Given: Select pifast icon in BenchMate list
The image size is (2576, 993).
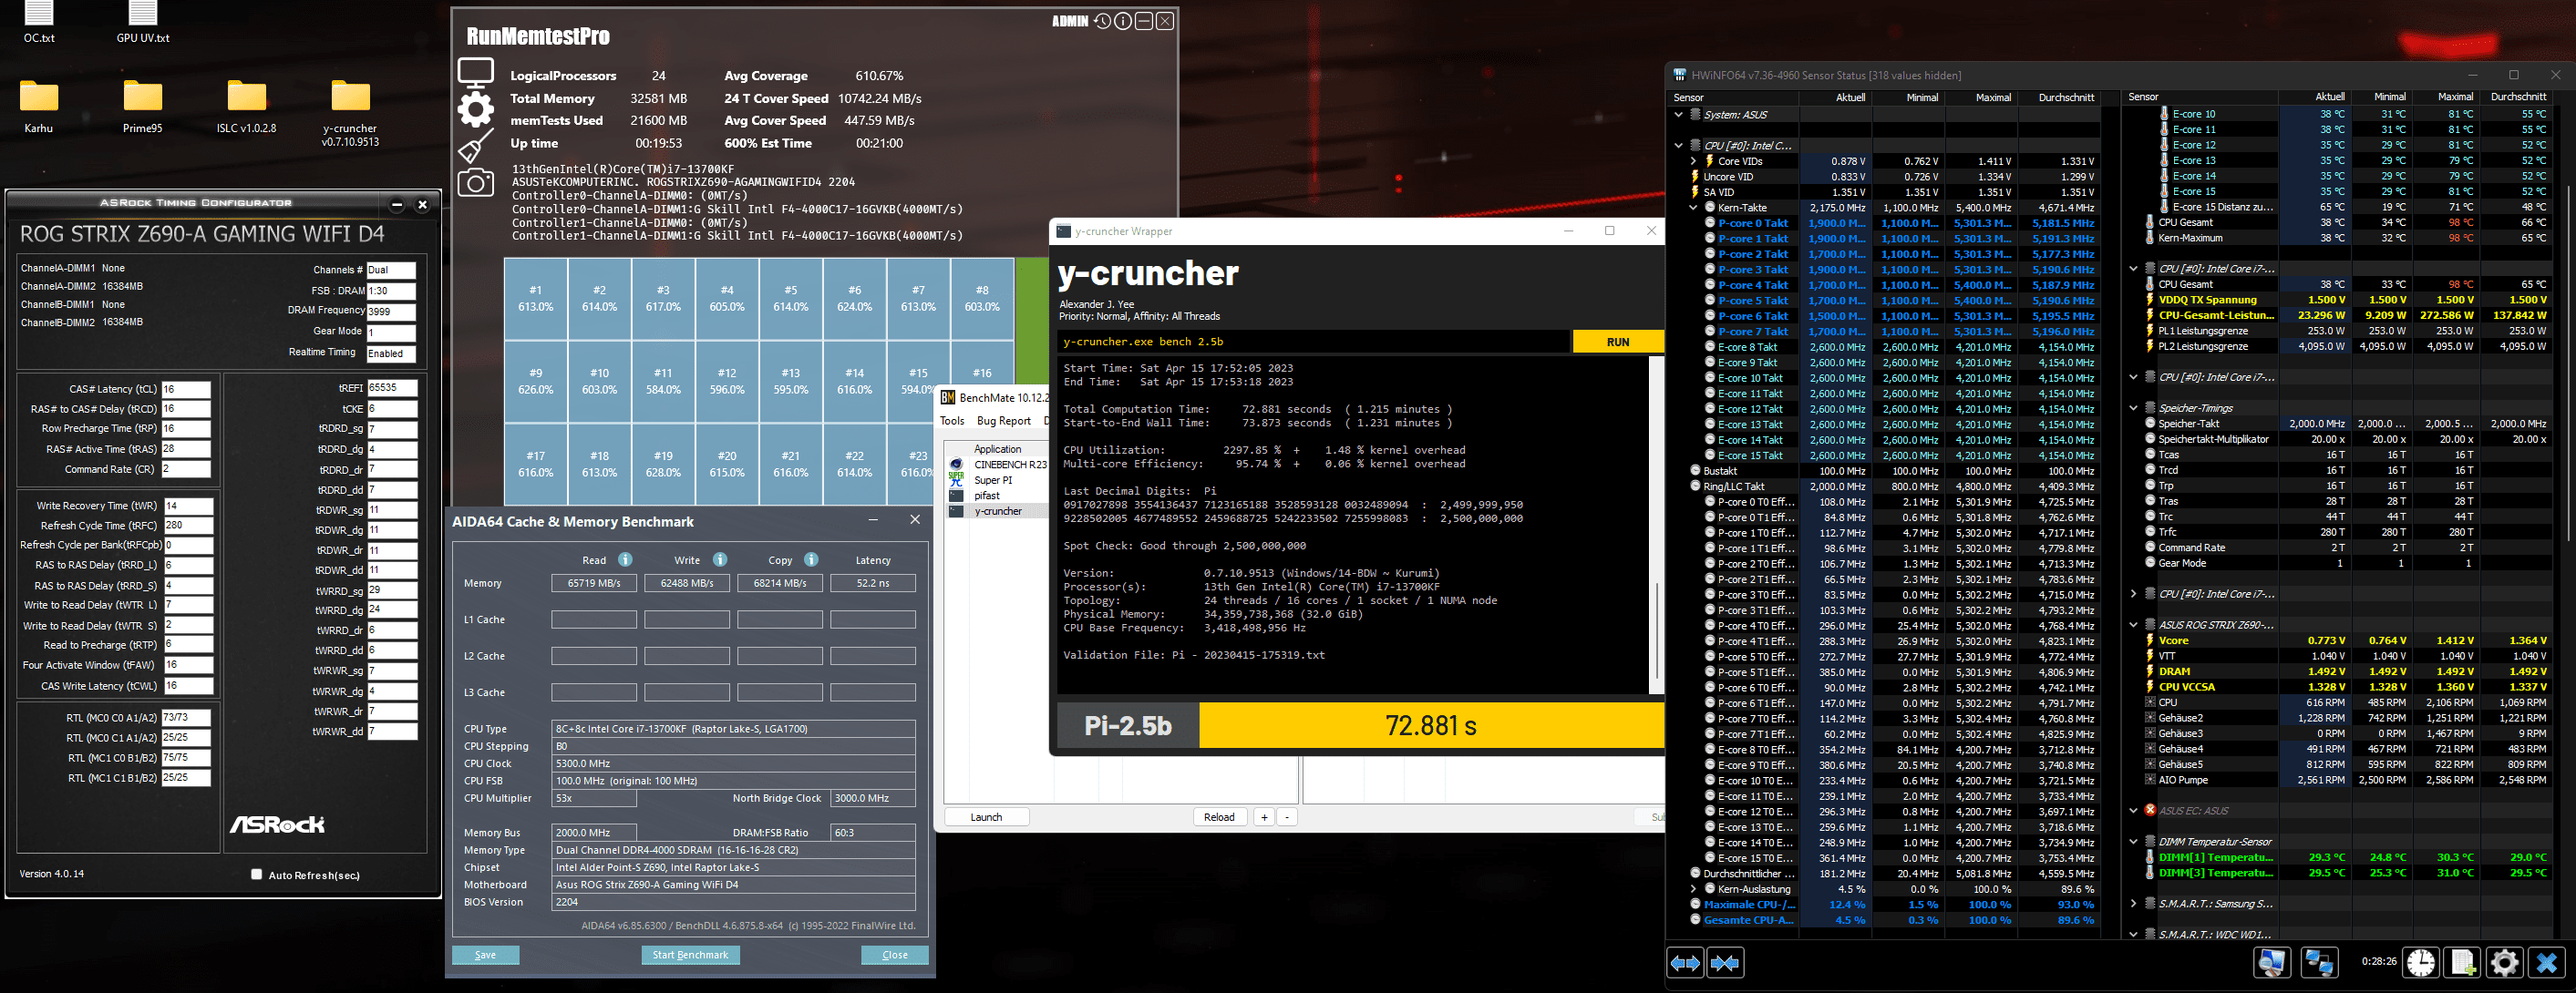Looking at the screenshot, I should [x=956, y=496].
